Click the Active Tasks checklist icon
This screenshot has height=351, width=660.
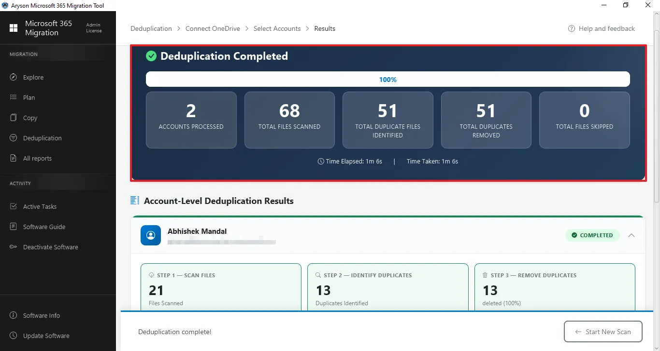pos(14,206)
